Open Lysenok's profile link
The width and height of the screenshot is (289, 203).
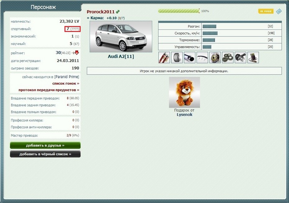pos(185,115)
